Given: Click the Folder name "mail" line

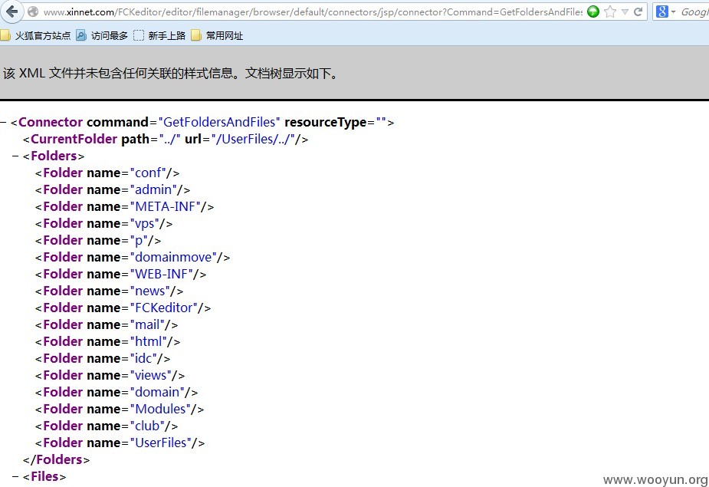Looking at the screenshot, I should pos(107,324).
